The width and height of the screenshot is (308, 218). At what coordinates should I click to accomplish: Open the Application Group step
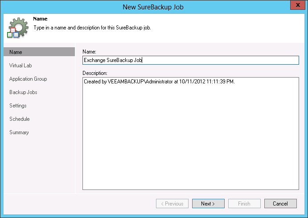coord(28,79)
